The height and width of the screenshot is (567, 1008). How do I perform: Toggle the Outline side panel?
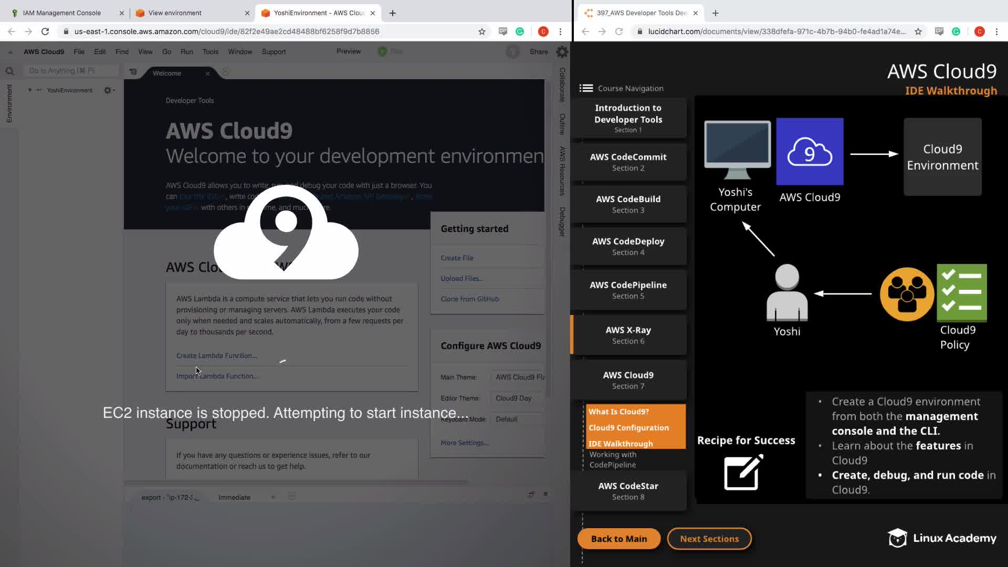pyautogui.click(x=562, y=124)
